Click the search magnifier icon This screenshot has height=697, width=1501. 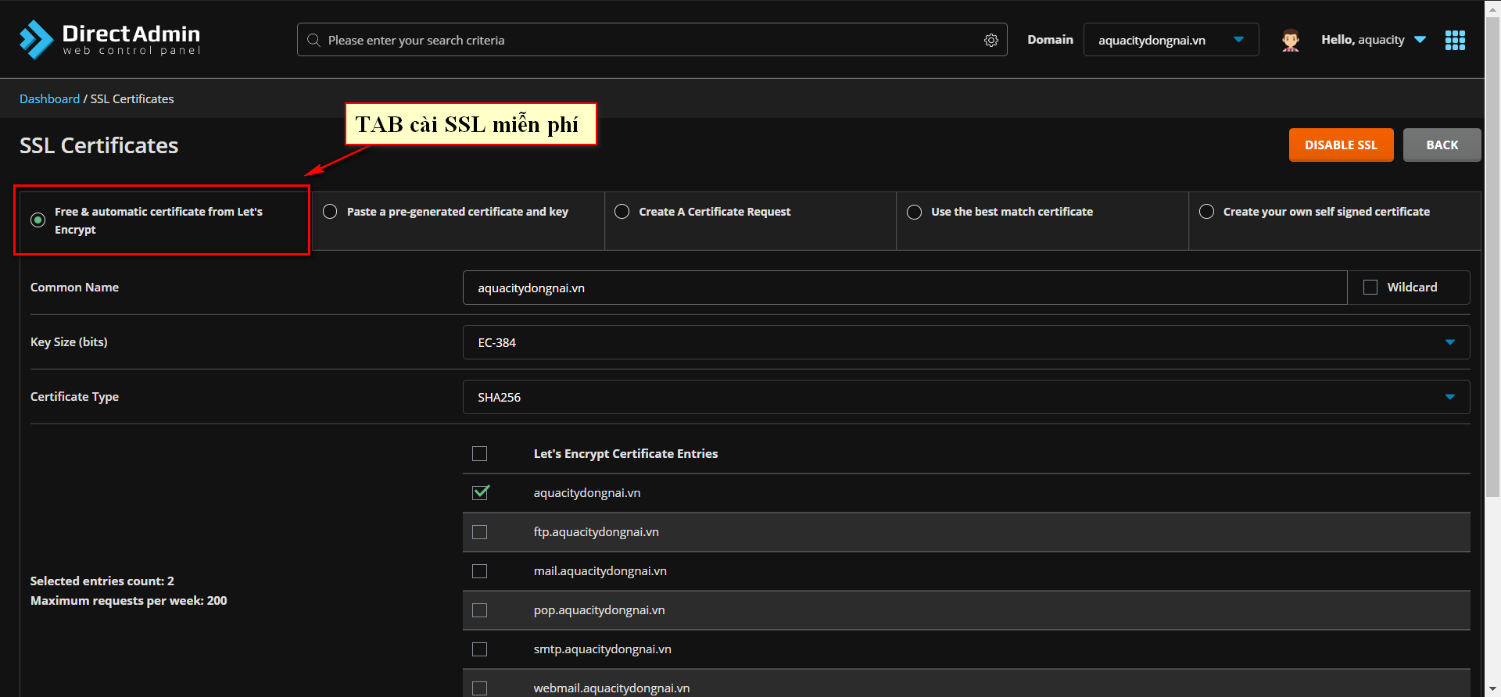tap(313, 40)
